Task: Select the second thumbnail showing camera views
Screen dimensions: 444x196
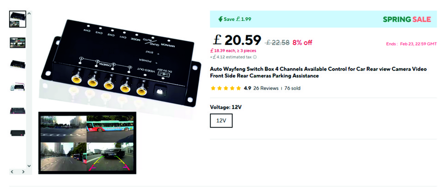Action: (18, 42)
